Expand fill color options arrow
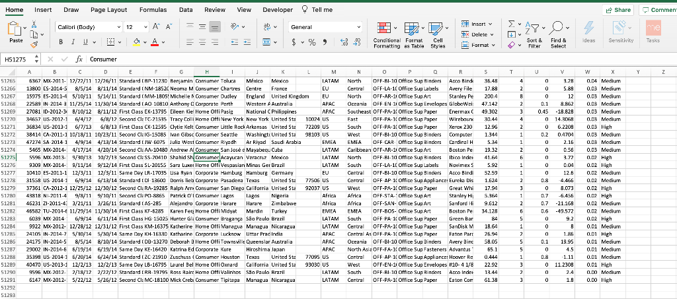 (x=145, y=42)
